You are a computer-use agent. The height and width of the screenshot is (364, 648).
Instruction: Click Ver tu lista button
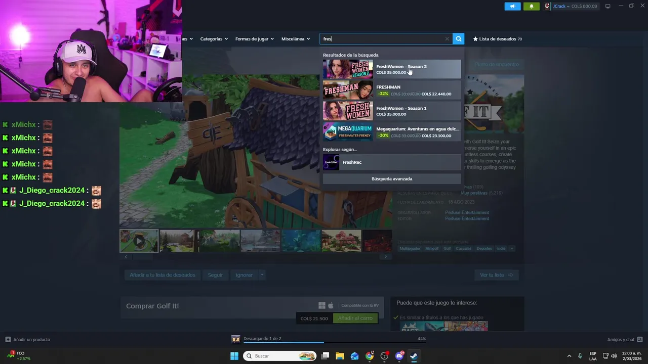(x=497, y=275)
